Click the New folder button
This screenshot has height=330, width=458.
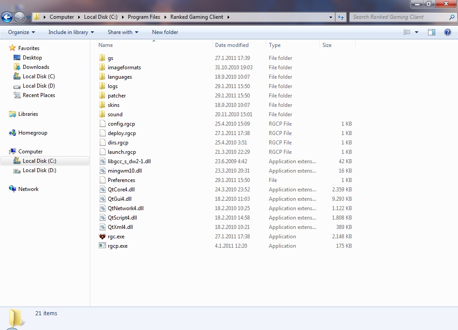[165, 32]
